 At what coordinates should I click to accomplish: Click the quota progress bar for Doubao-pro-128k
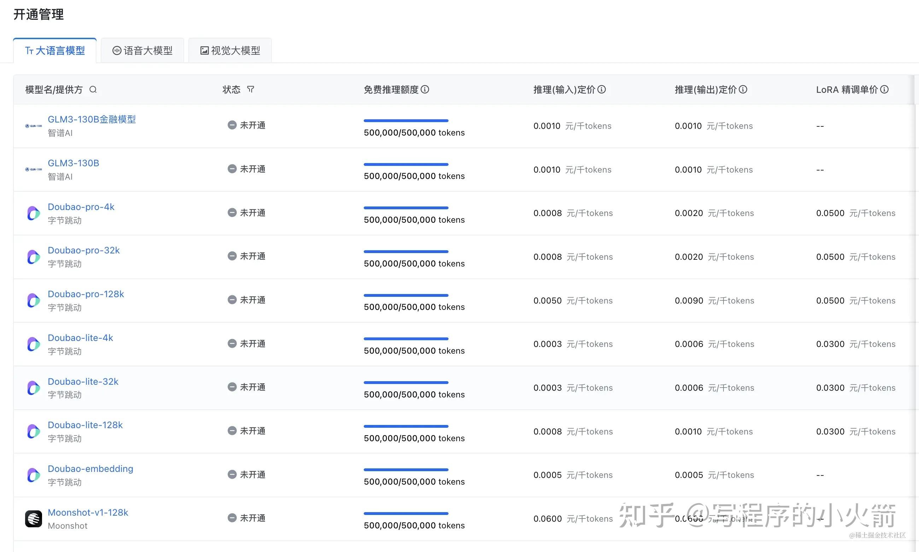[x=406, y=295]
